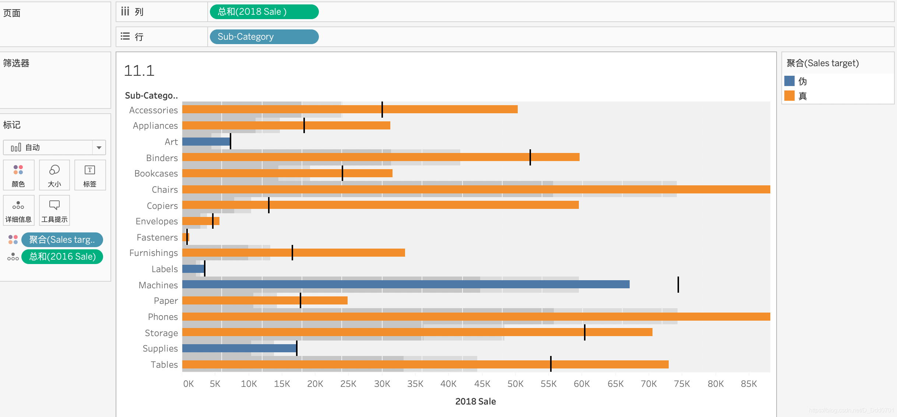The width and height of the screenshot is (897, 417).
Task: Click the Envelopes row label
Action: pyautogui.click(x=157, y=221)
